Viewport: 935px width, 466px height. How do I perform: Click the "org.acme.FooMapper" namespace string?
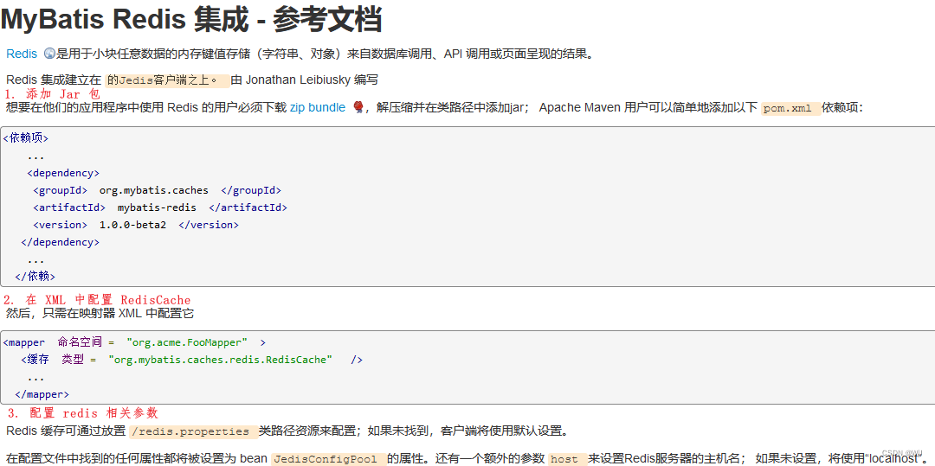pyautogui.click(x=187, y=343)
